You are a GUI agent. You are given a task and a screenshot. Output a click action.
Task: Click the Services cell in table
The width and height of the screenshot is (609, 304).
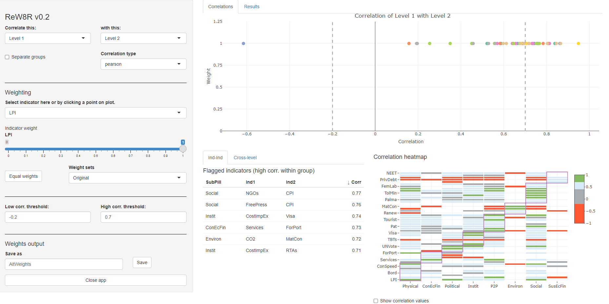254,228
